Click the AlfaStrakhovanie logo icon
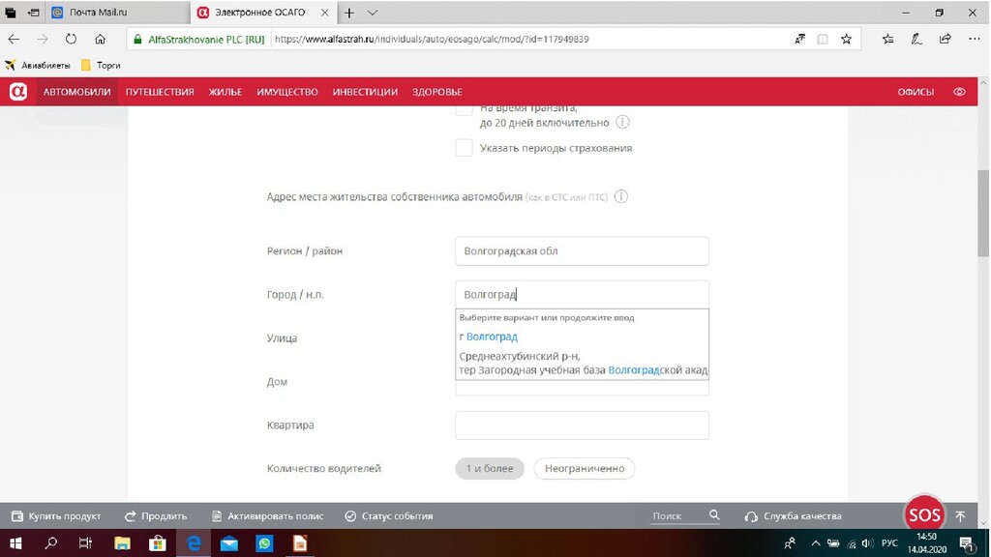This screenshot has width=991, height=557. coord(17,92)
